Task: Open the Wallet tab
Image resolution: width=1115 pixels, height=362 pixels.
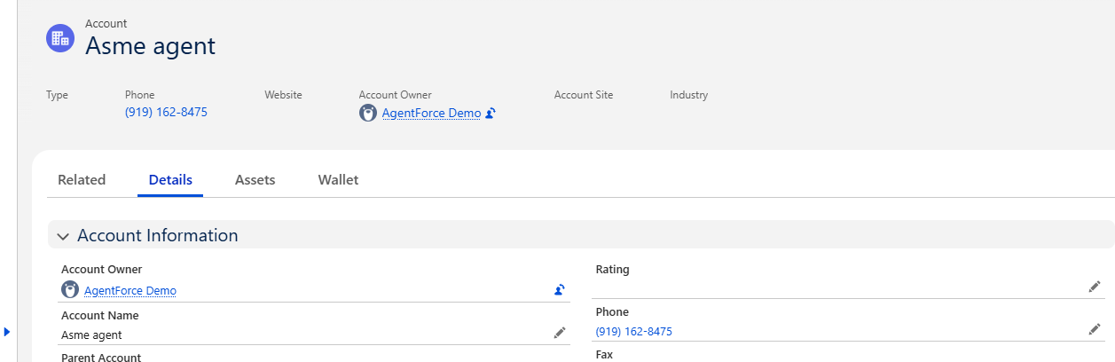Action: [x=338, y=179]
